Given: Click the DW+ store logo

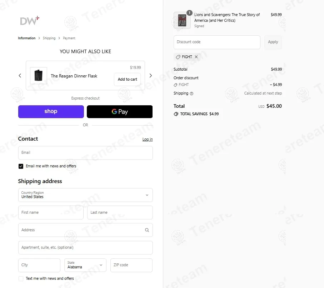Looking at the screenshot, I should [x=30, y=20].
